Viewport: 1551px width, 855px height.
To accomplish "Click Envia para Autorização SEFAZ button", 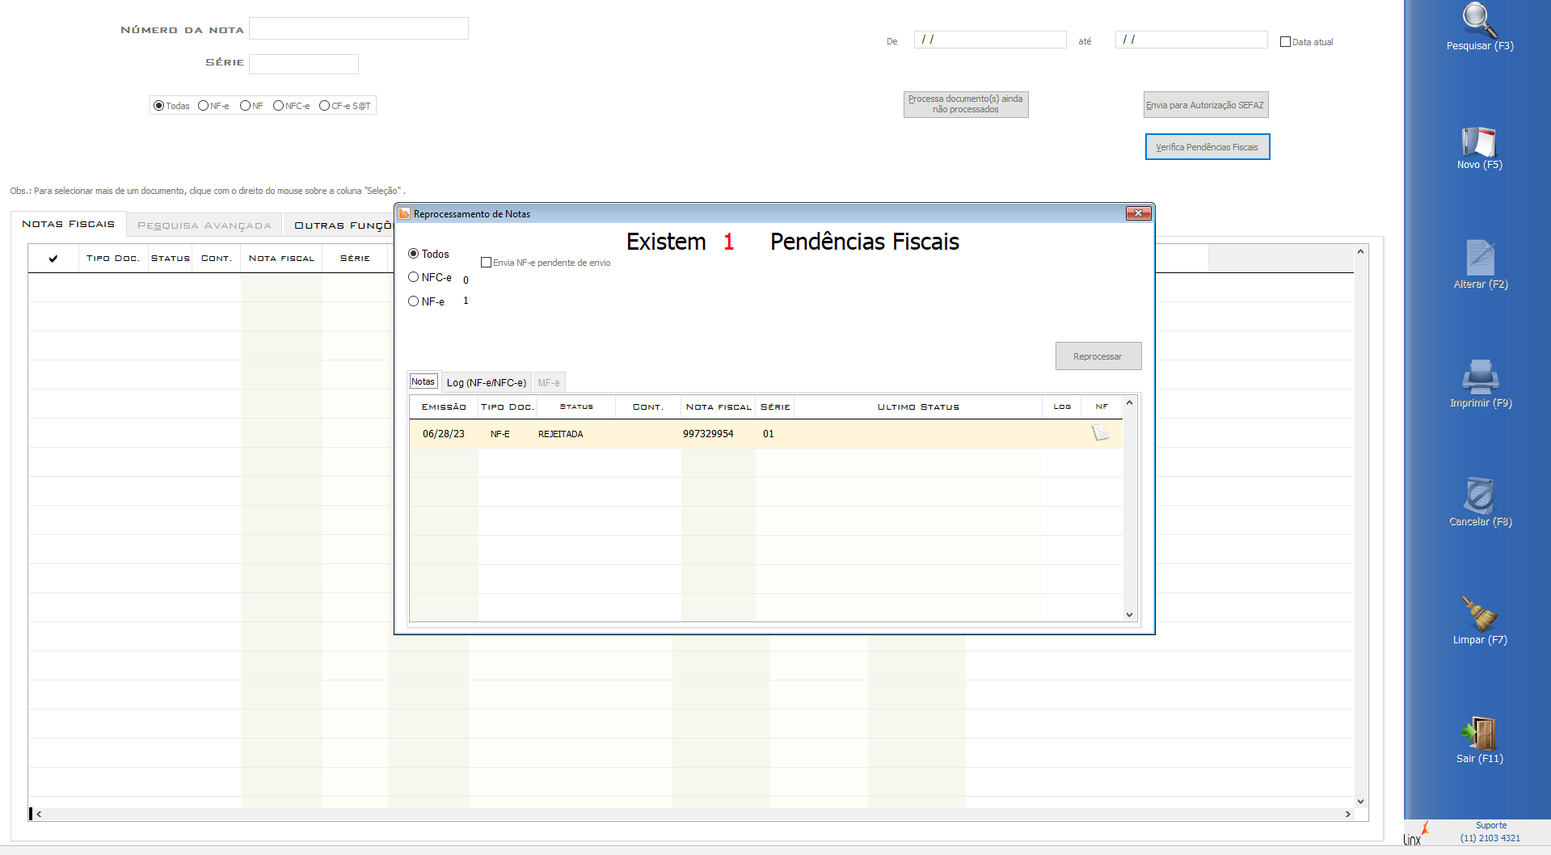I will pyautogui.click(x=1205, y=105).
